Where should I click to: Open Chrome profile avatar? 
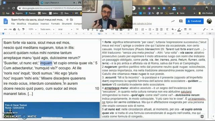(207, 8)
